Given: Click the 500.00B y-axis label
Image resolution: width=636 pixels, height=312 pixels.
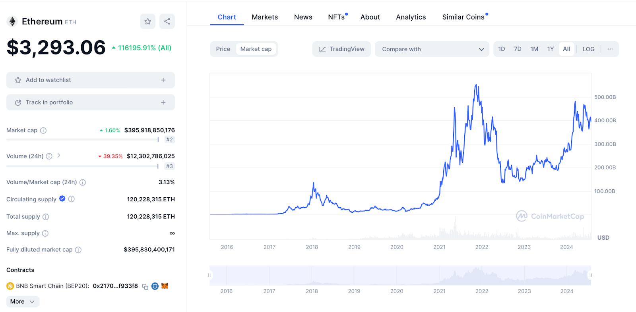Looking at the screenshot, I should click(605, 97).
